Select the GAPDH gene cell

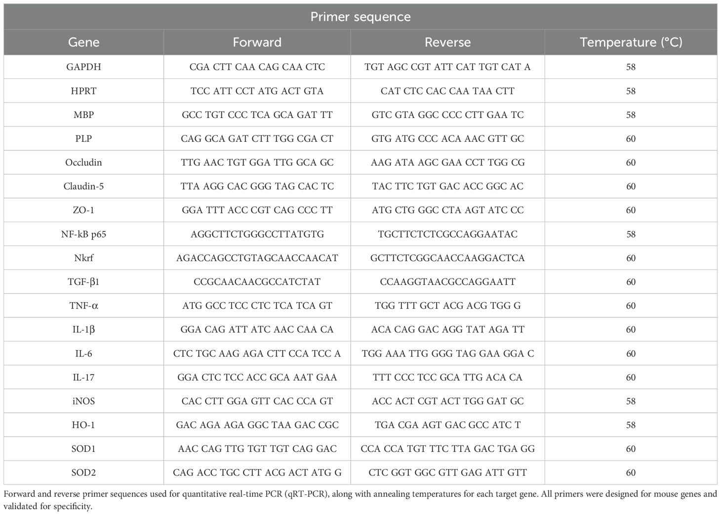(x=83, y=67)
